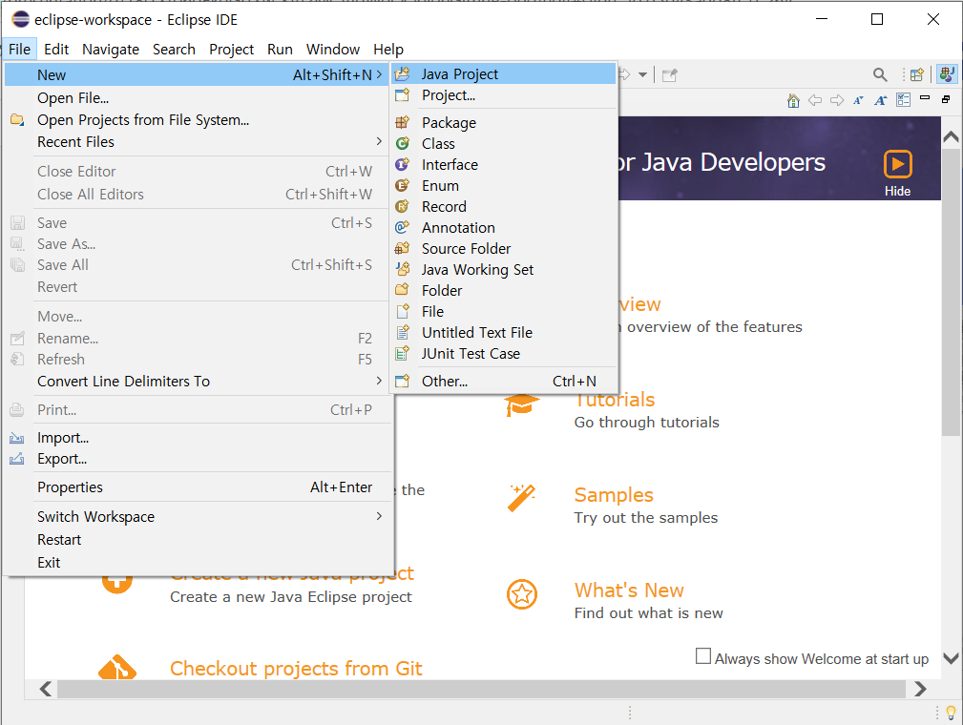The width and height of the screenshot is (963, 725).
Task: Open the Navigate menu
Action: (111, 49)
